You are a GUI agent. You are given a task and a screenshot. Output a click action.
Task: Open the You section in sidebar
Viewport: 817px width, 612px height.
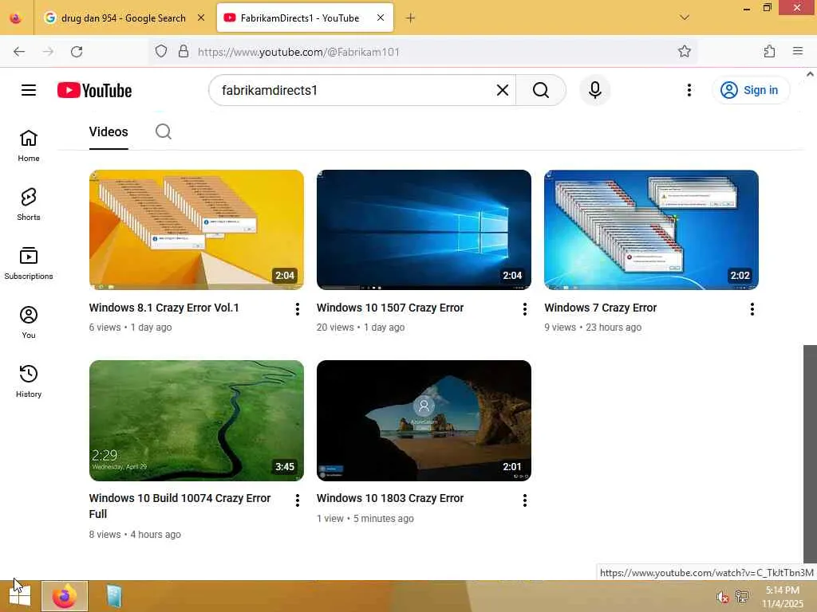tap(29, 322)
